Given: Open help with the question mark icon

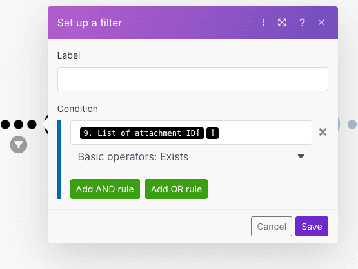Looking at the screenshot, I should [x=302, y=23].
